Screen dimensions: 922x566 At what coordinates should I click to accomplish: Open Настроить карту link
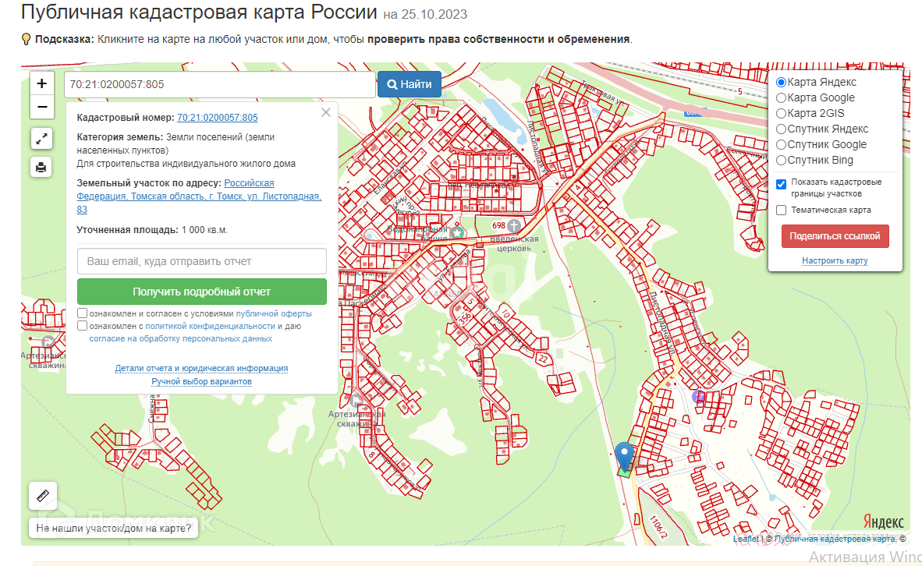click(x=835, y=260)
